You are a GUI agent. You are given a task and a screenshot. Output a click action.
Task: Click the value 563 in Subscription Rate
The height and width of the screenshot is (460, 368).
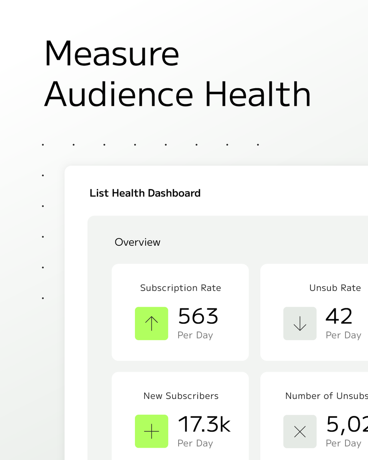(198, 316)
